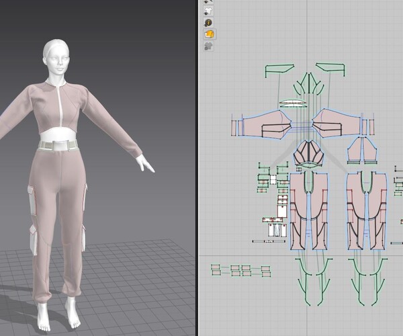Select the small lens-shaped collar pattern piece

(x=293, y=103)
